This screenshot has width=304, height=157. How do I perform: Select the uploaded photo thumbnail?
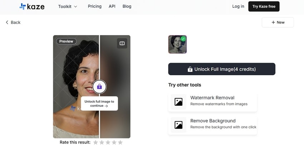[177, 45]
